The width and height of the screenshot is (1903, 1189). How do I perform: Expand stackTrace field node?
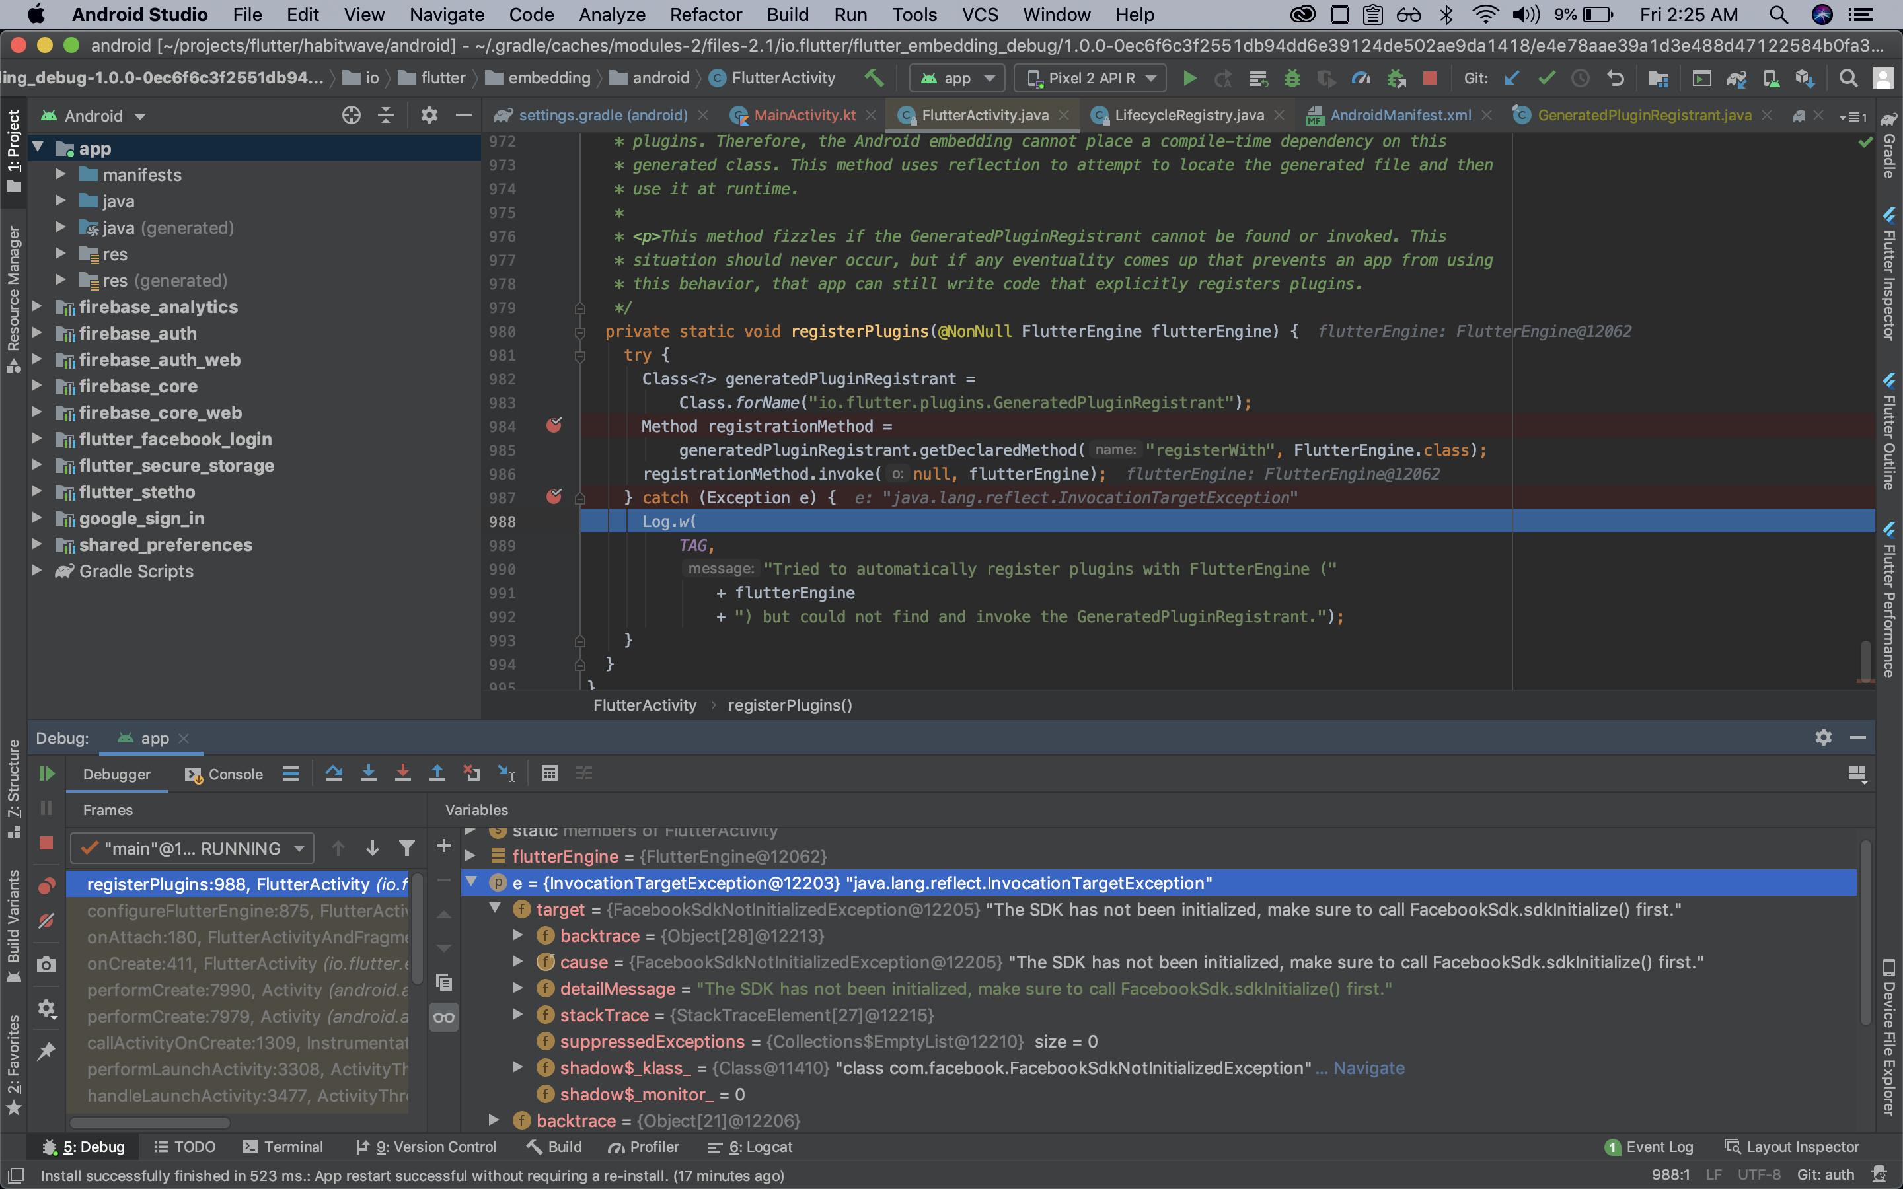click(x=517, y=1015)
